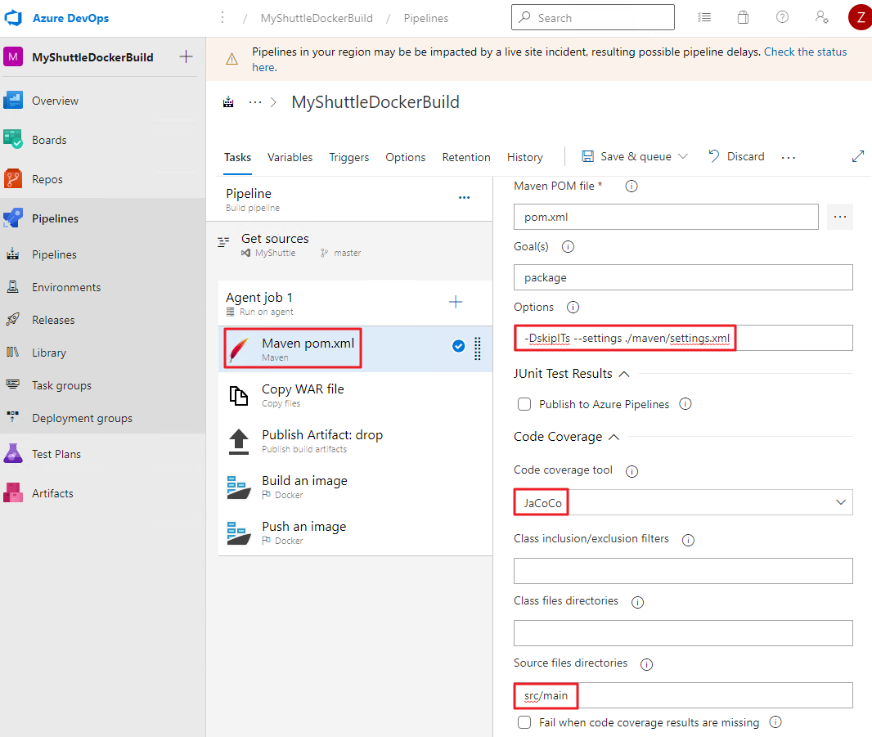This screenshot has height=737, width=872.
Task: Click the drag handle on Maven pom.xml task
Action: (x=477, y=348)
